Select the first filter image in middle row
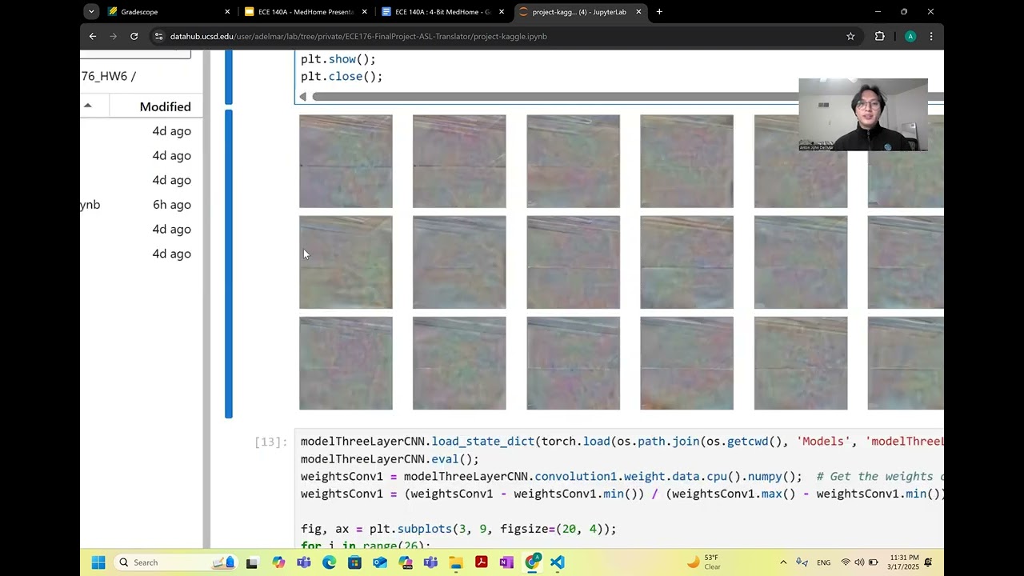Image resolution: width=1024 pixels, height=576 pixels. (x=346, y=262)
